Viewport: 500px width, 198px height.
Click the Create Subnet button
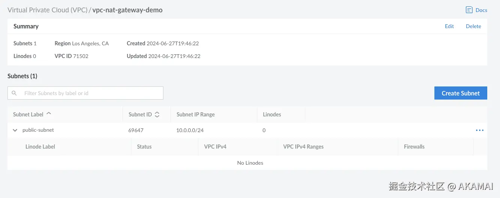click(x=461, y=93)
